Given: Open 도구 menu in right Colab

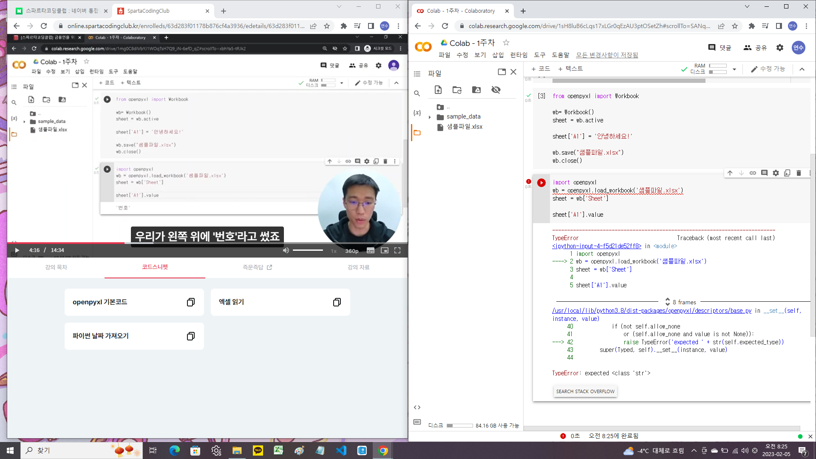Looking at the screenshot, I should 539,55.
